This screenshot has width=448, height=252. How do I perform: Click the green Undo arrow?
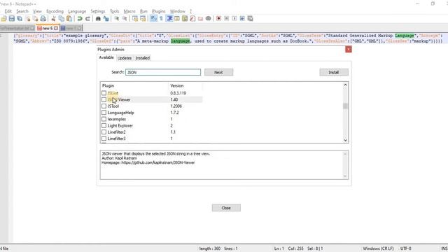pos(80,19)
